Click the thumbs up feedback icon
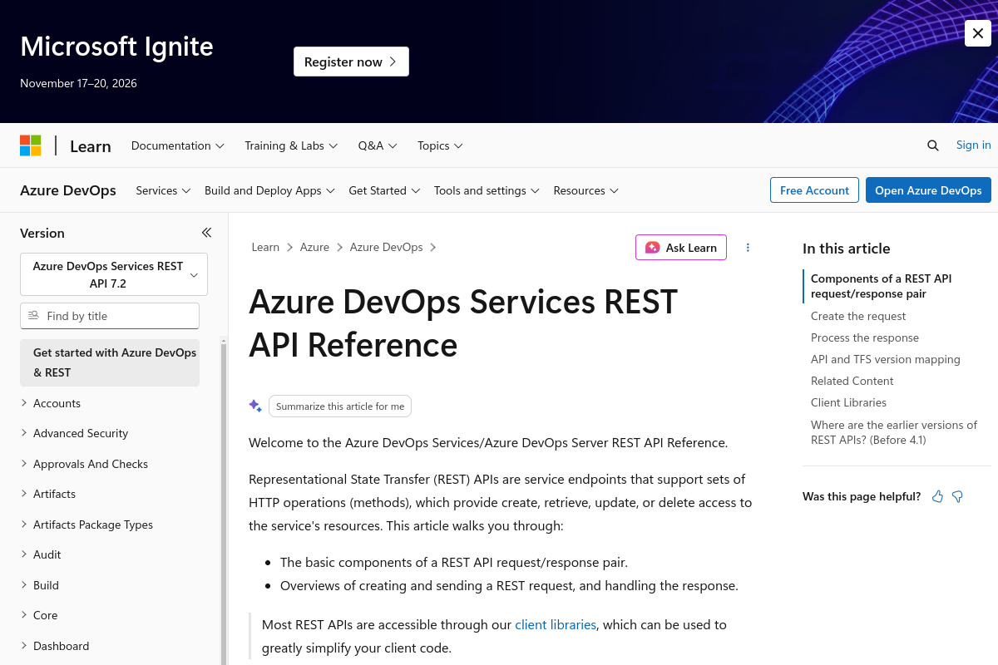 click(938, 496)
